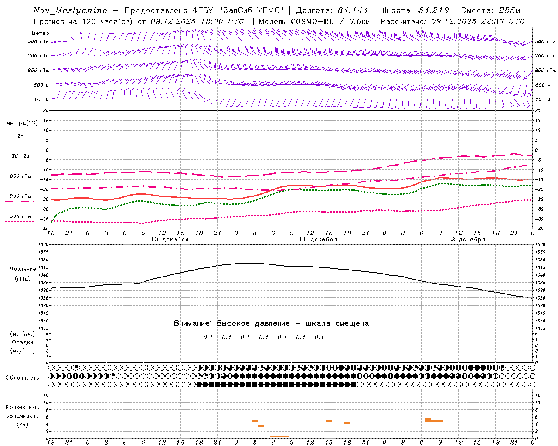Click the Конвективн. облачность label
Image resolution: width=558 pixels, height=446 pixels.
click(x=23, y=411)
